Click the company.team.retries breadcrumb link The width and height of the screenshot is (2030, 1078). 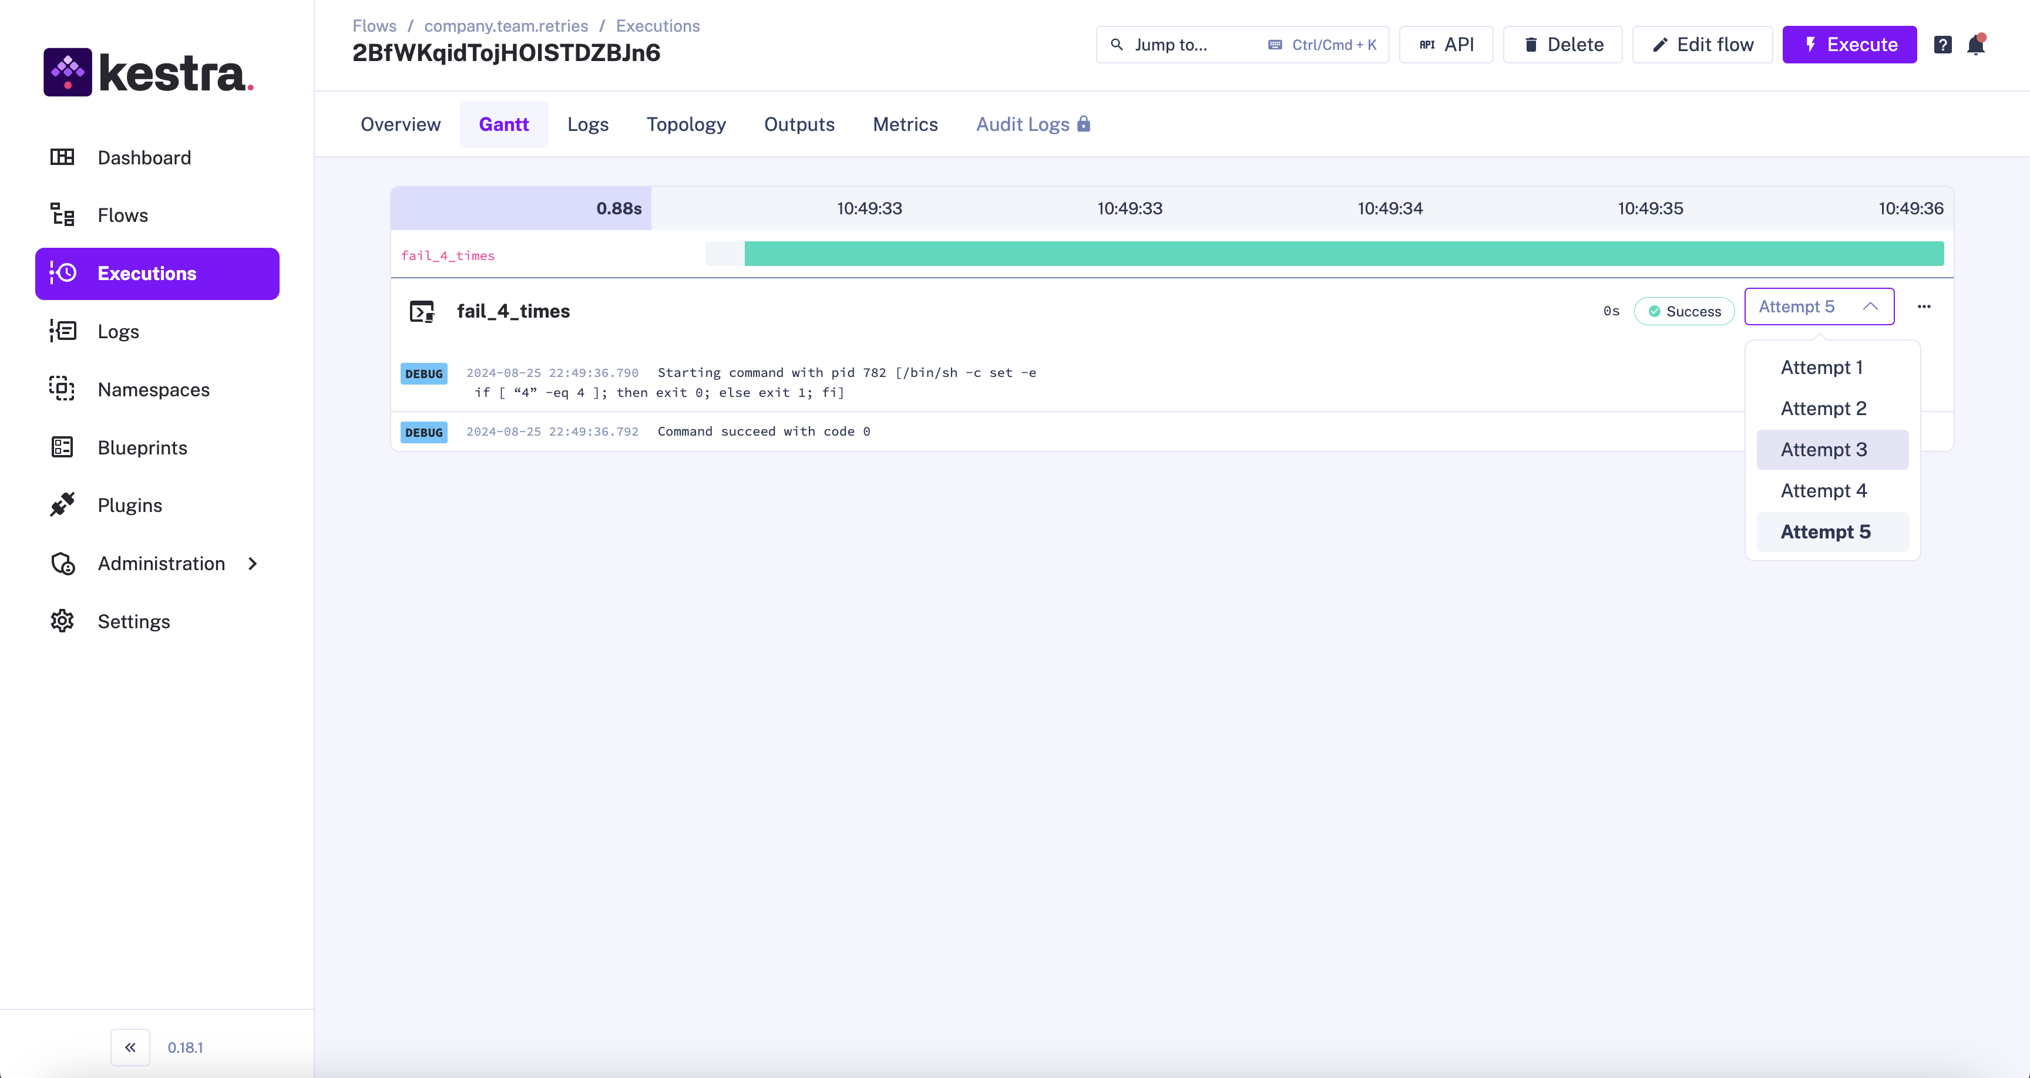pos(506,26)
